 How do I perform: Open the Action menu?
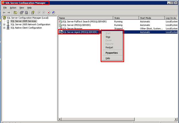(13, 8)
